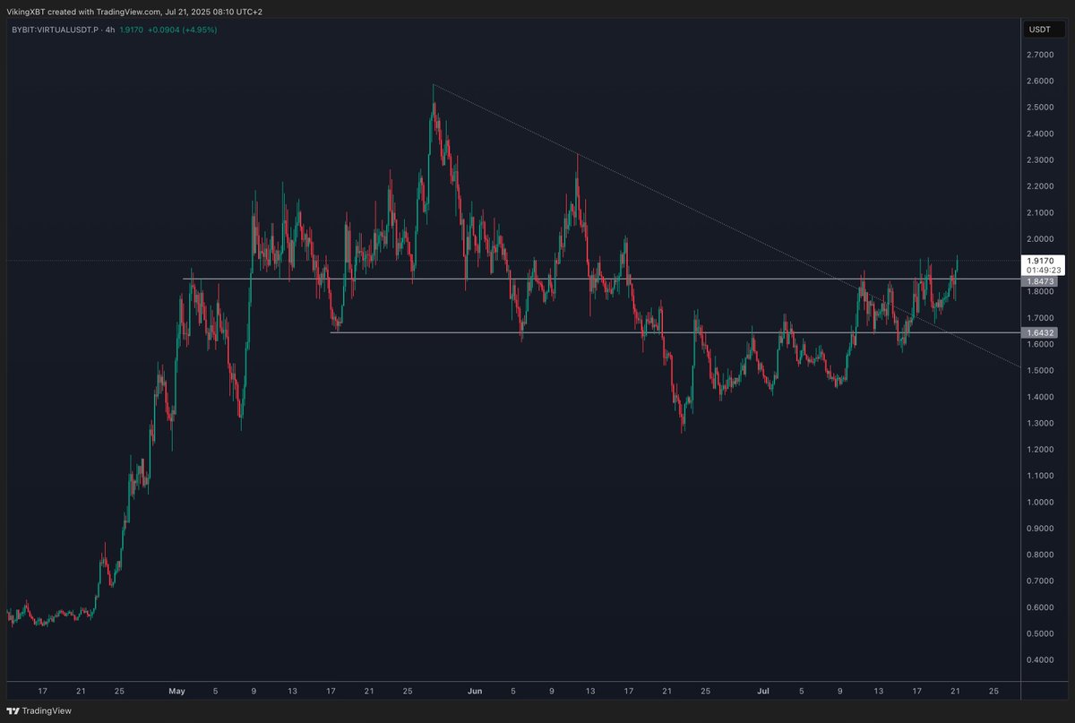Click the Jun label on time axis

475,692
